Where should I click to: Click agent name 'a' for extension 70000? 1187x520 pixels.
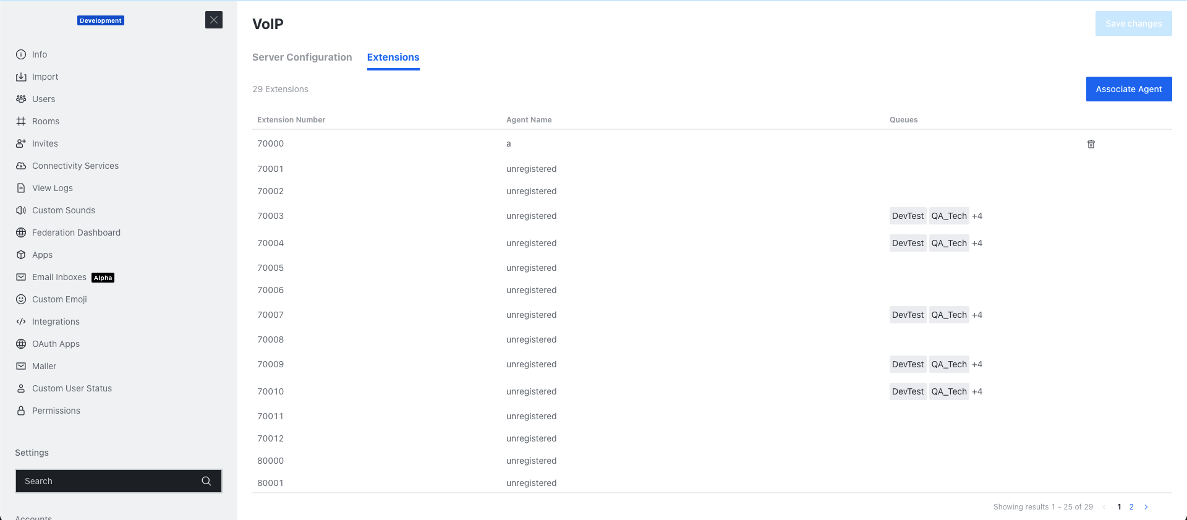point(509,143)
